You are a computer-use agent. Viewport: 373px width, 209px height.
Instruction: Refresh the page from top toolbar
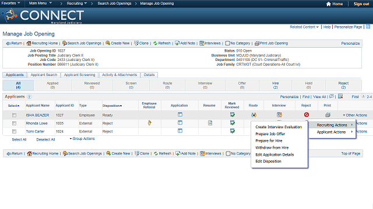(162, 44)
